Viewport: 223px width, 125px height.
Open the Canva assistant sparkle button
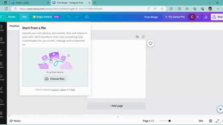220,109
